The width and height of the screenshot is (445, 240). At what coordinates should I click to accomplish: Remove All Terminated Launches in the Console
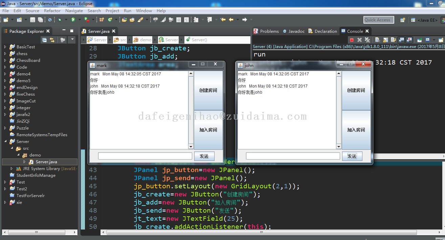[x=367, y=40]
